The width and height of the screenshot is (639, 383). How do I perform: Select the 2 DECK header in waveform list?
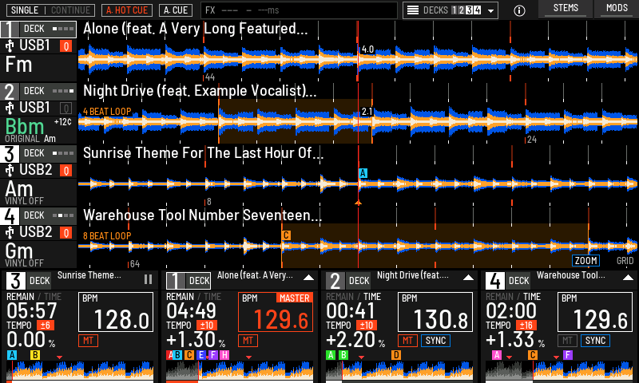38,91
